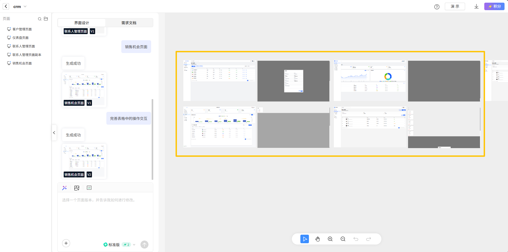Collapse the chat panel with left chevron

point(54,133)
